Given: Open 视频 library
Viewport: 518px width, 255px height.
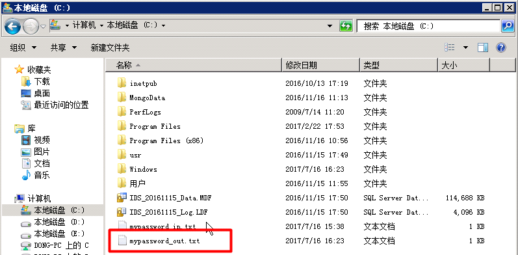Looking at the screenshot, I should pyautogui.click(x=42, y=141).
